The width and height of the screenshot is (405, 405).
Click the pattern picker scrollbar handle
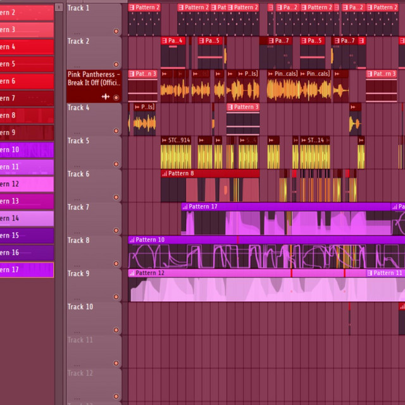pyautogui.click(x=59, y=7)
